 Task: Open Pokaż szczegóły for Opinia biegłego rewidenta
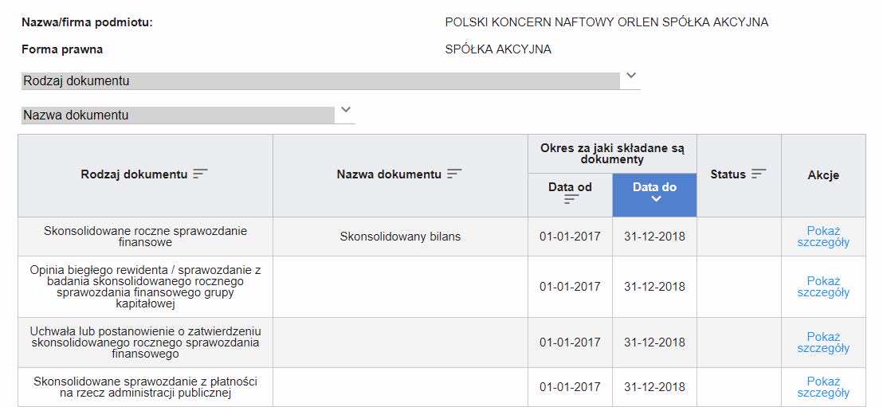[823, 287]
